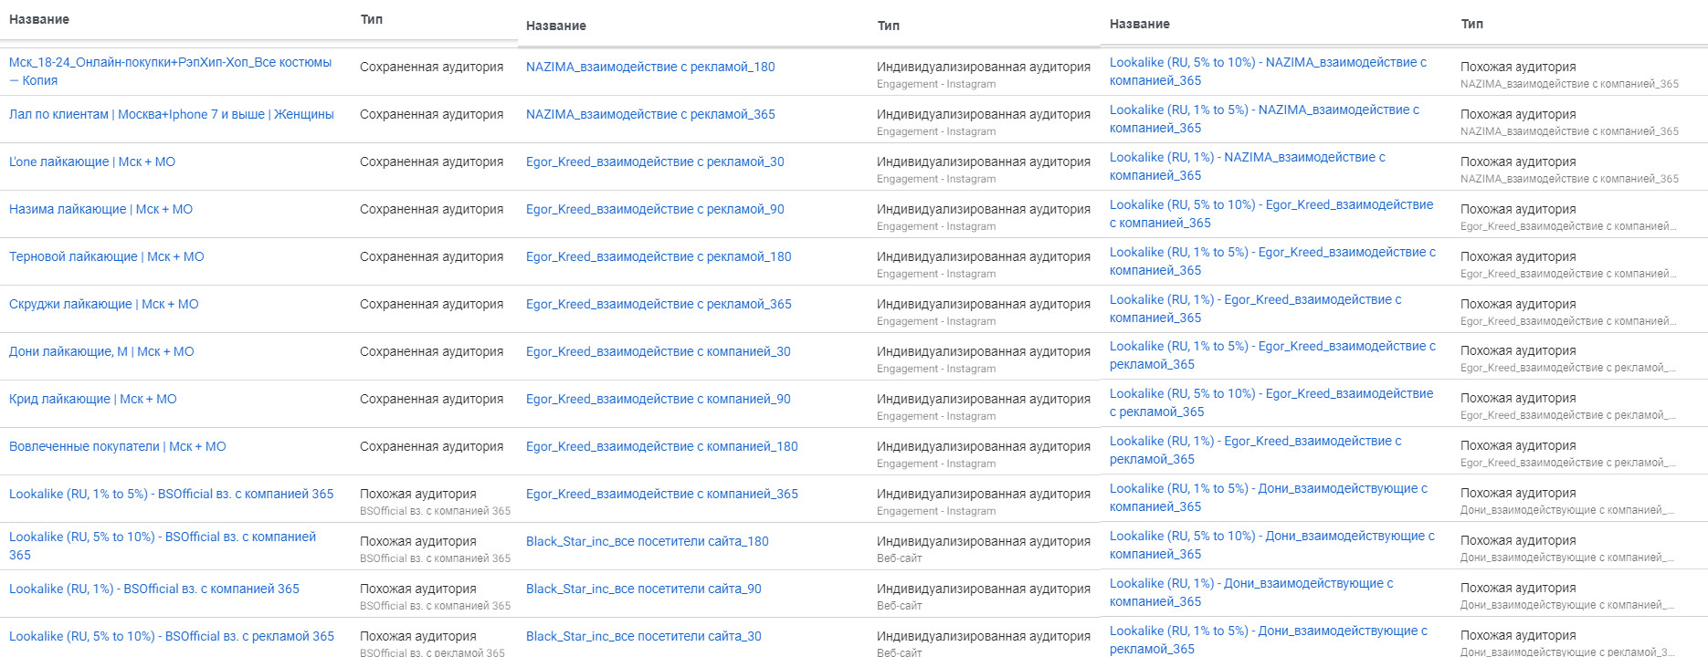Image resolution: width=1708 pixels, height=657 pixels.
Task: Click Веб-сайт in Black_Star_inc_все посетители сайта_180 row
Action: pyautogui.click(x=900, y=558)
